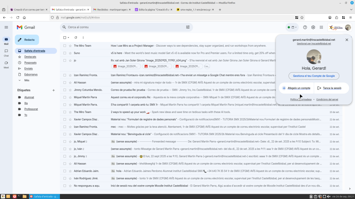Click Gestiona el teu Compte de Google
This screenshot has width=355, height=199.
coord(314,76)
